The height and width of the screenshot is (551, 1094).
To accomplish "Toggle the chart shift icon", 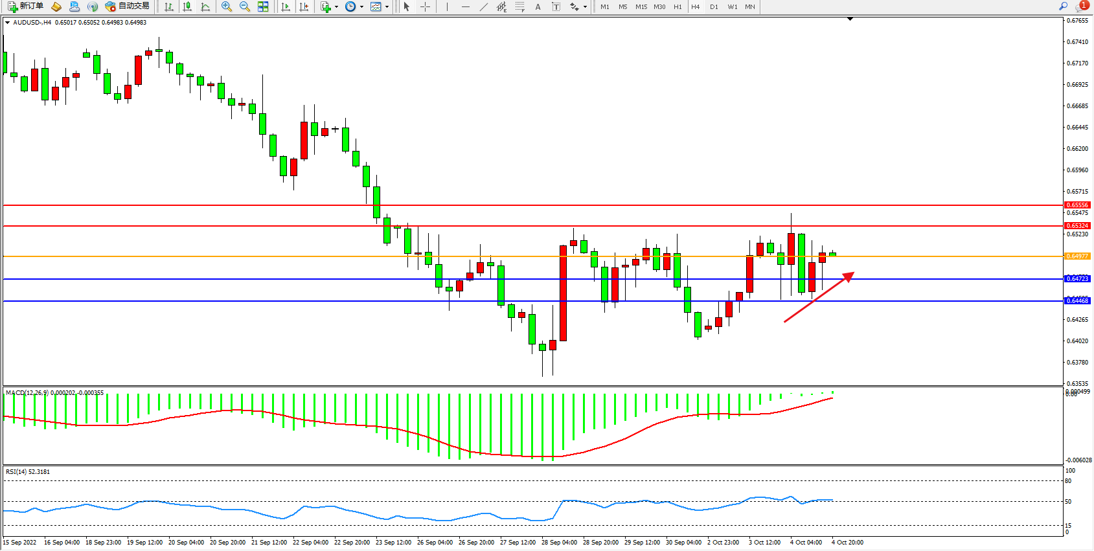I will click(304, 6).
